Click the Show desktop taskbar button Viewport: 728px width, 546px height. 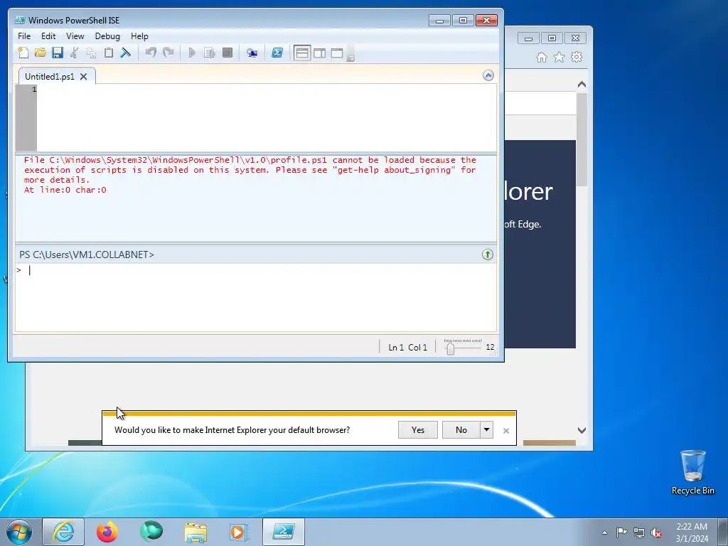point(723,532)
